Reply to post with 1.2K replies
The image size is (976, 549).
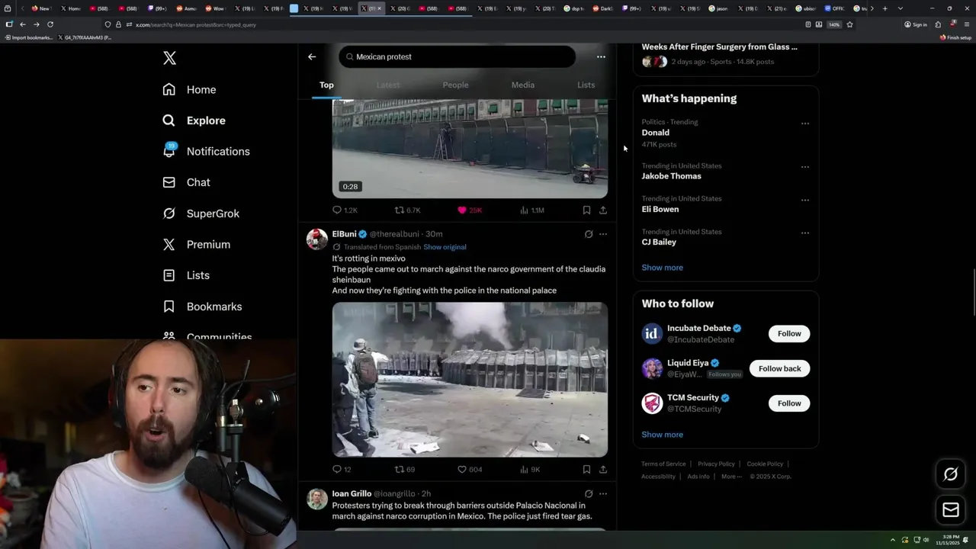[x=345, y=210]
